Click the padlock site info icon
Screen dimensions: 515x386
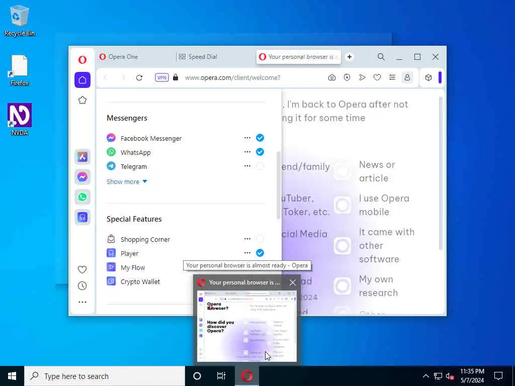pos(176,77)
